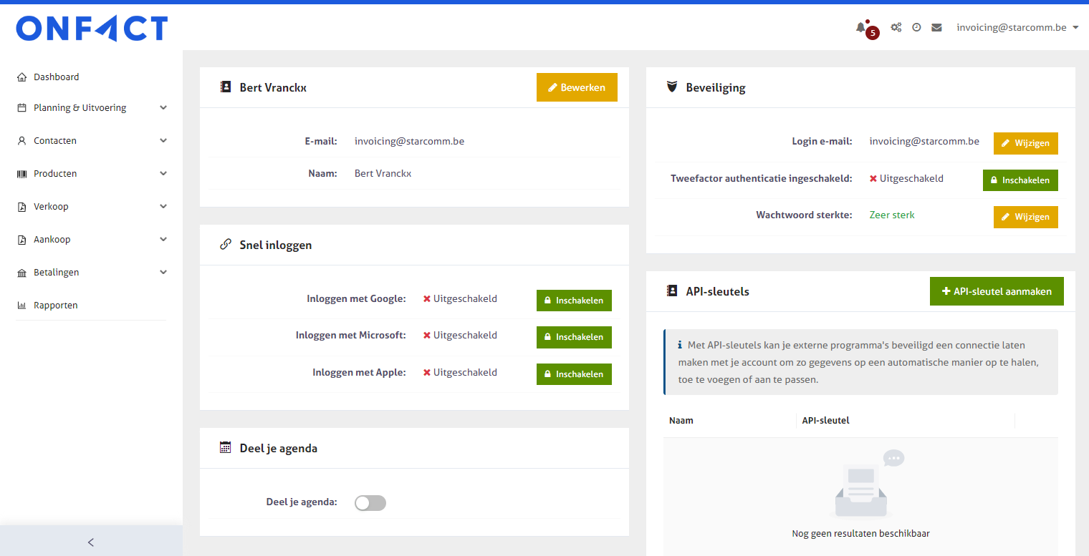
Task: Open the Contacten menu item
Action: (55, 141)
